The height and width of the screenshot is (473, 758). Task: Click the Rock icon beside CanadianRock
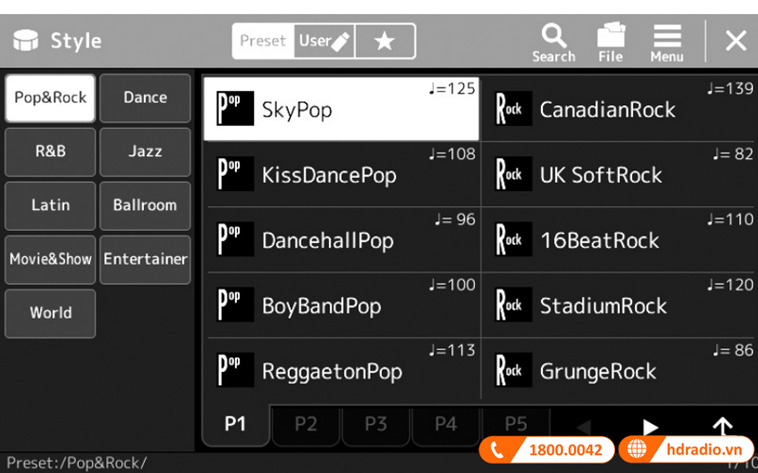click(514, 110)
